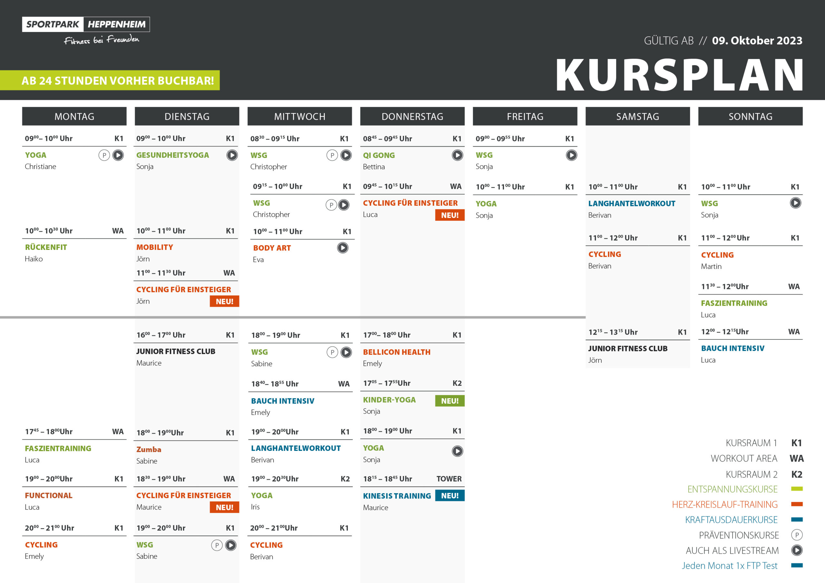The image size is (825, 583).
Task: Click the 'Jeden Monat 1x FTP Test' text
Action: (x=729, y=566)
